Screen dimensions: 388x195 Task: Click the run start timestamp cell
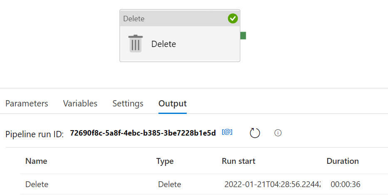pos(272,184)
